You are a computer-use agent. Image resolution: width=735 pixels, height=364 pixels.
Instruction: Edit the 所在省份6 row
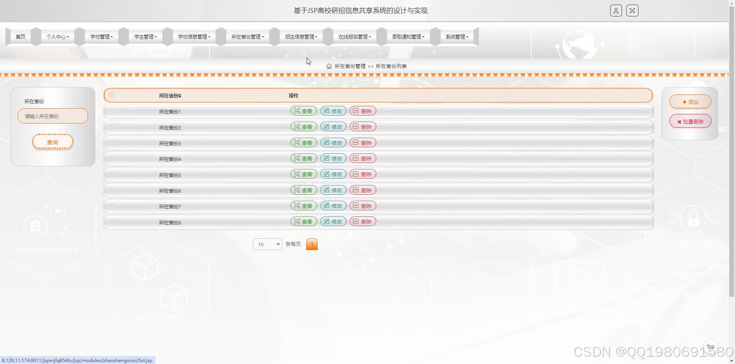coord(333,190)
